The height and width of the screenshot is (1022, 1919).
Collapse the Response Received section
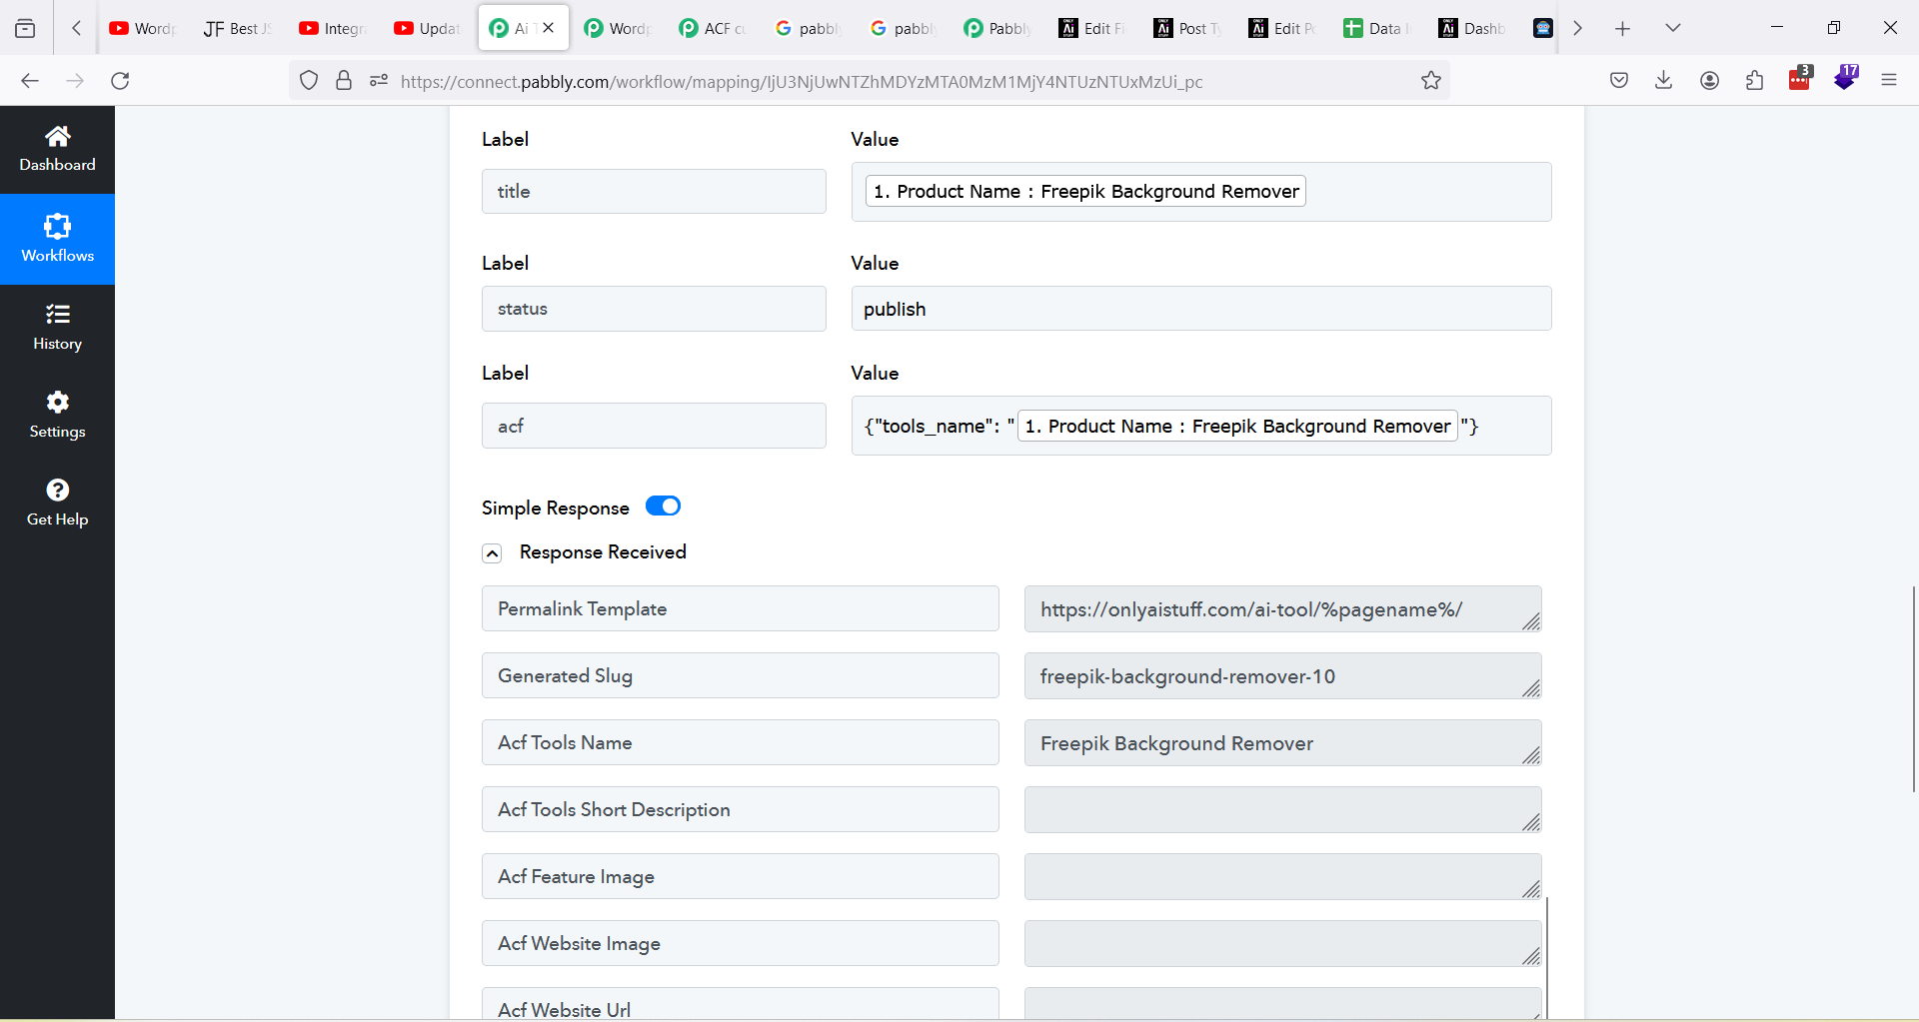click(492, 553)
